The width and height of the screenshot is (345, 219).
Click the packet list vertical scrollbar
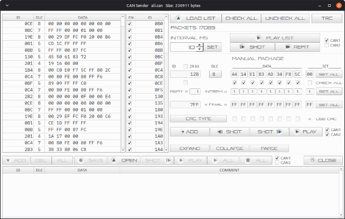(123, 84)
